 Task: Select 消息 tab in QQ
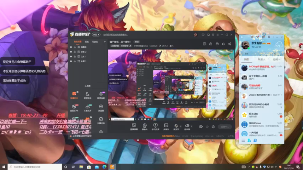point(247,59)
